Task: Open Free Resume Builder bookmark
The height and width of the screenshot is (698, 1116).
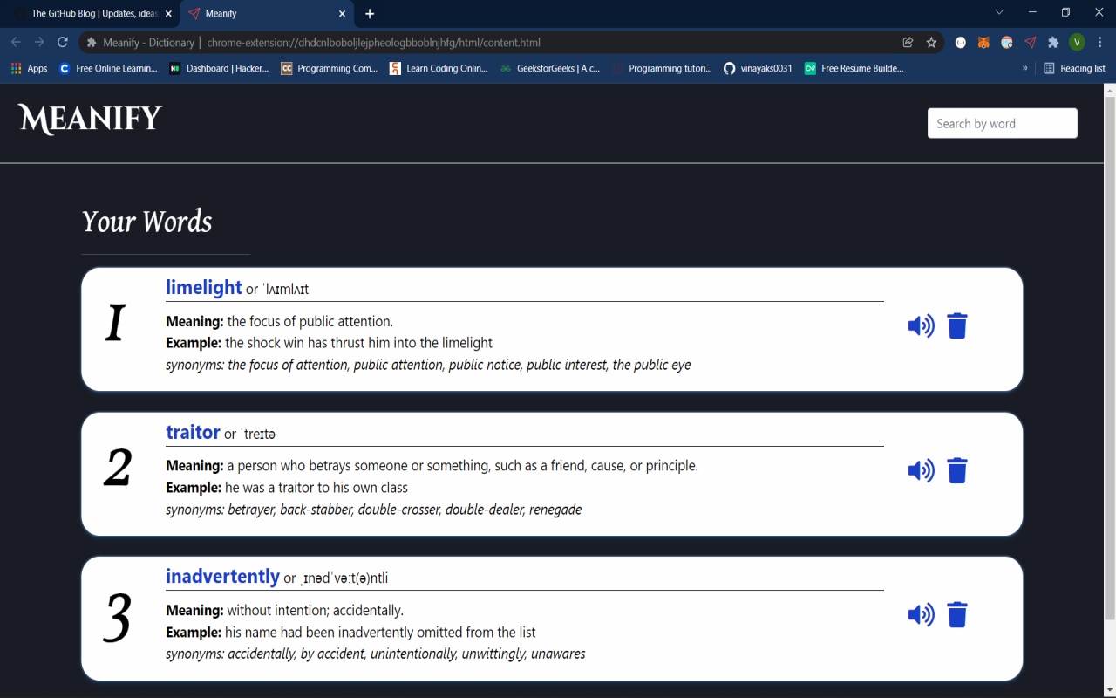Action: [x=854, y=68]
